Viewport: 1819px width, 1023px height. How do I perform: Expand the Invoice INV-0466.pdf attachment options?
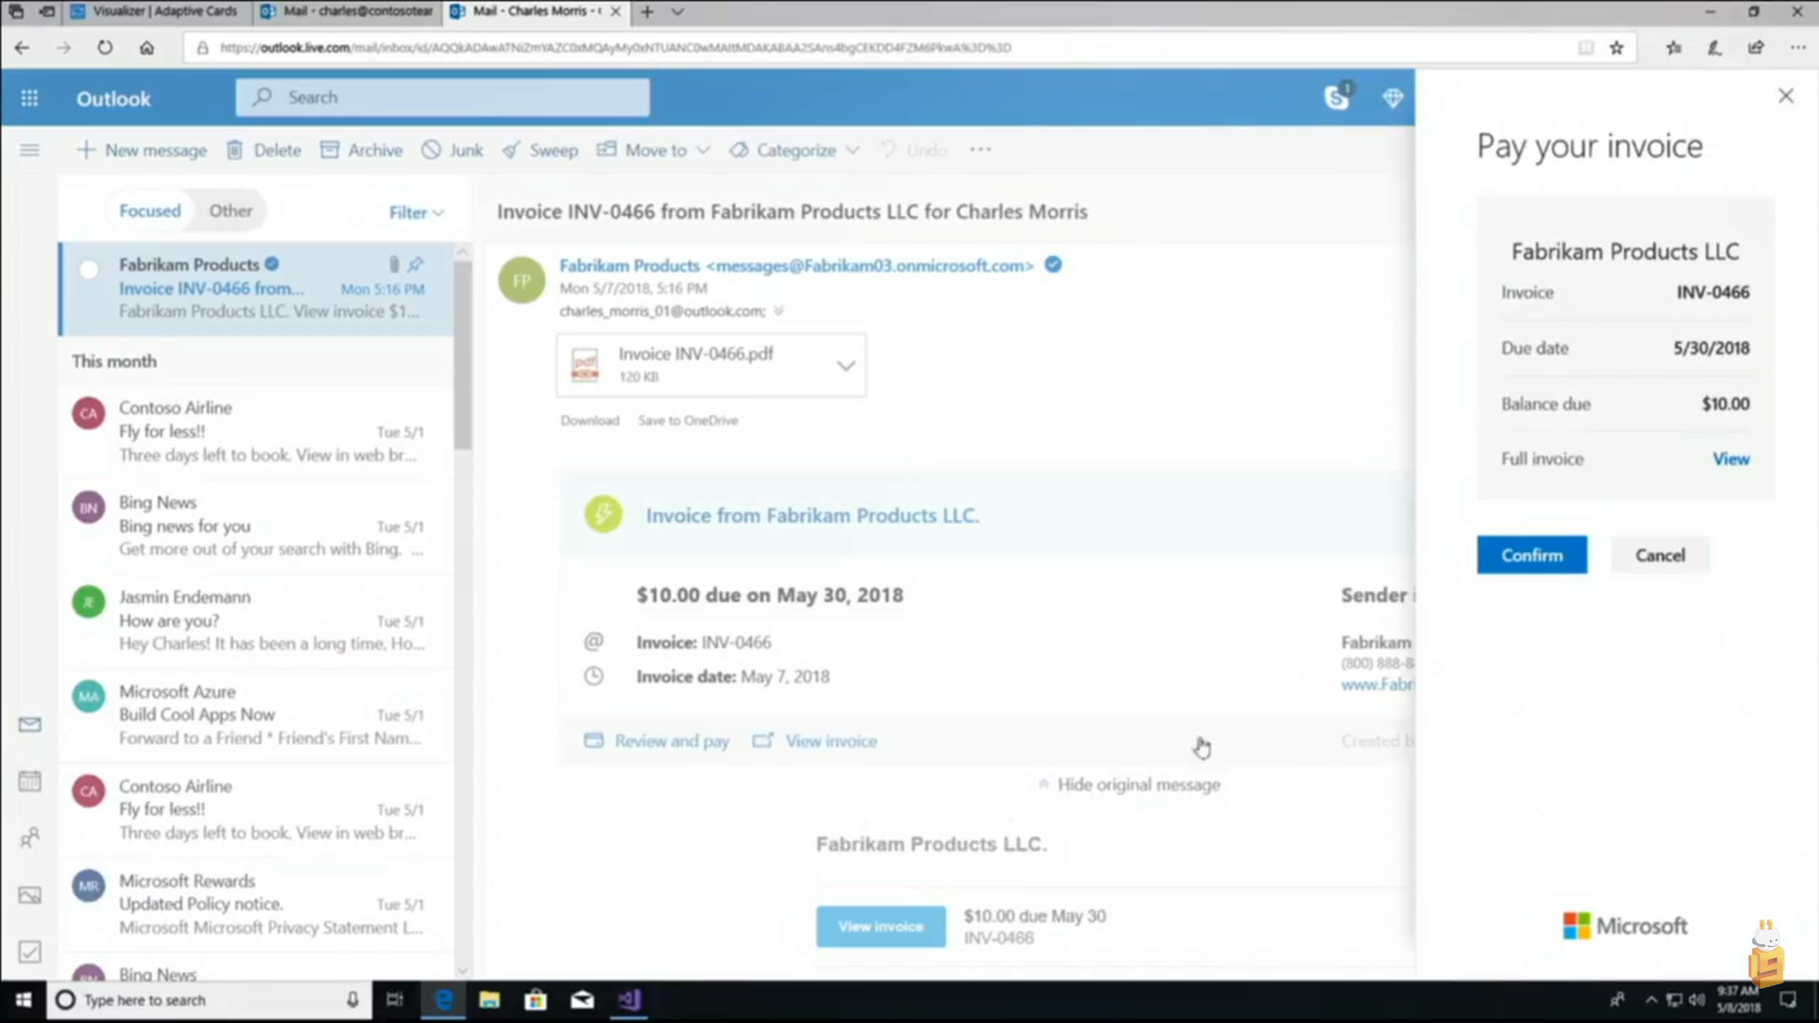click(x=846, y=366)
